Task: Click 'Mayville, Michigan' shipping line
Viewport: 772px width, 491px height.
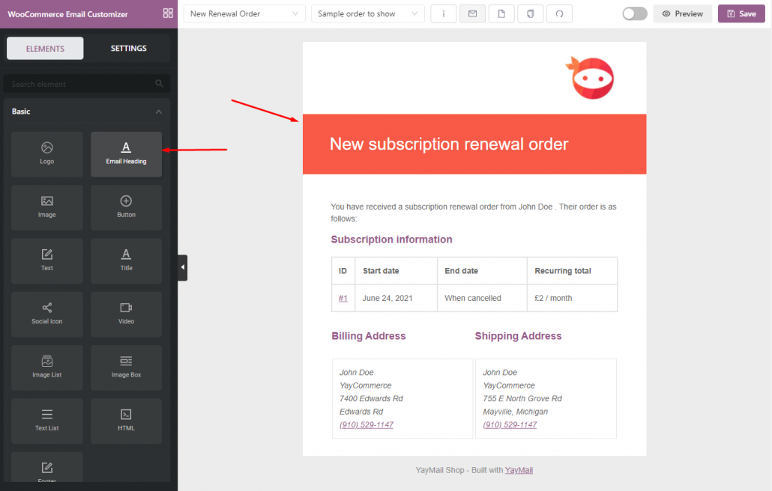Action: click(516, 412)
